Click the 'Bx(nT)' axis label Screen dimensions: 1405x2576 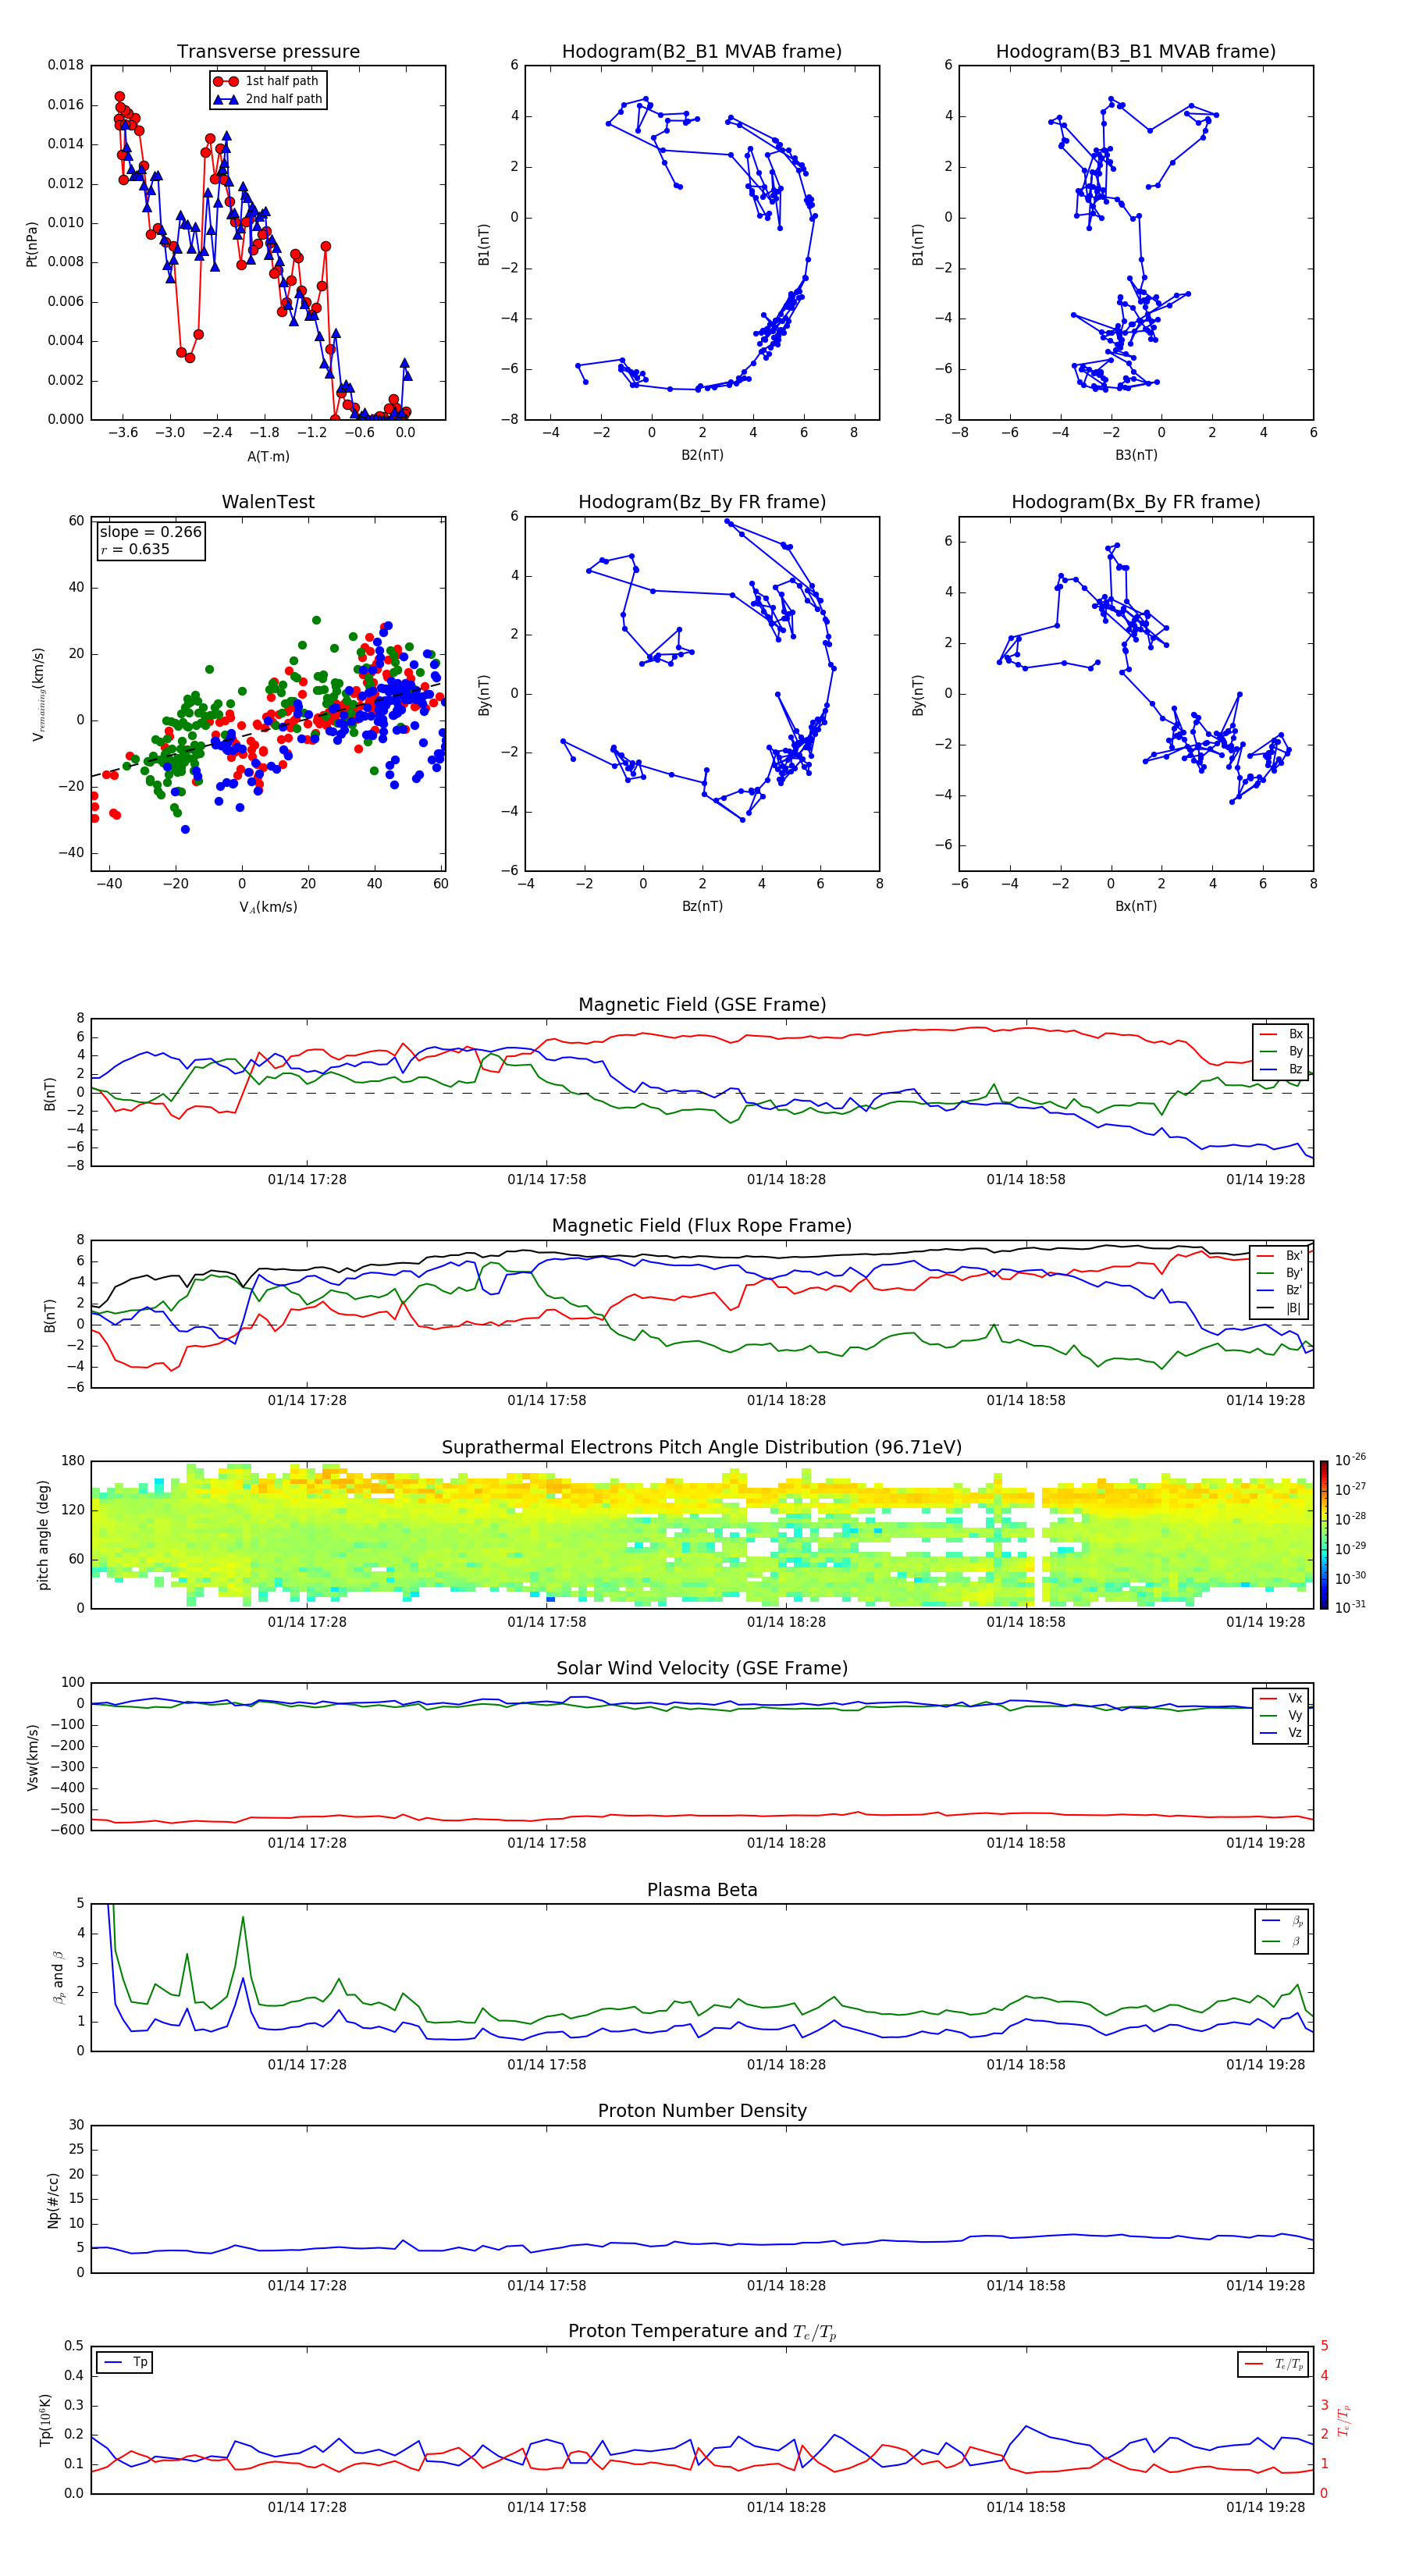coord(1136,906)
